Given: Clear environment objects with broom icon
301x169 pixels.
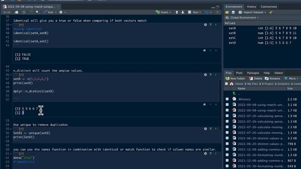Looking at the screenshot, I should pyautogui.click(x=271, y=12).
